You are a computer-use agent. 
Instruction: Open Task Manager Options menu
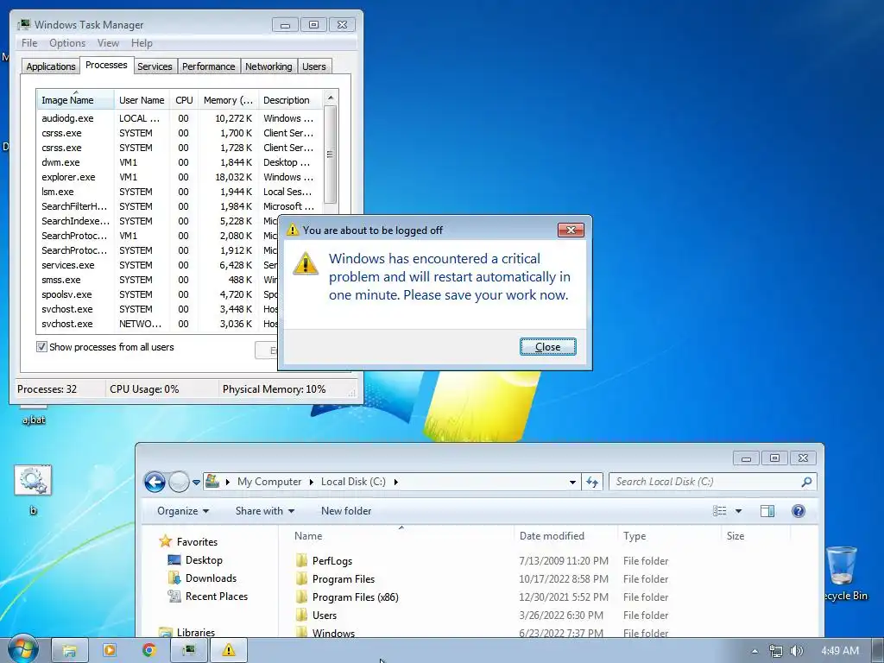click(x=67, y=43)
